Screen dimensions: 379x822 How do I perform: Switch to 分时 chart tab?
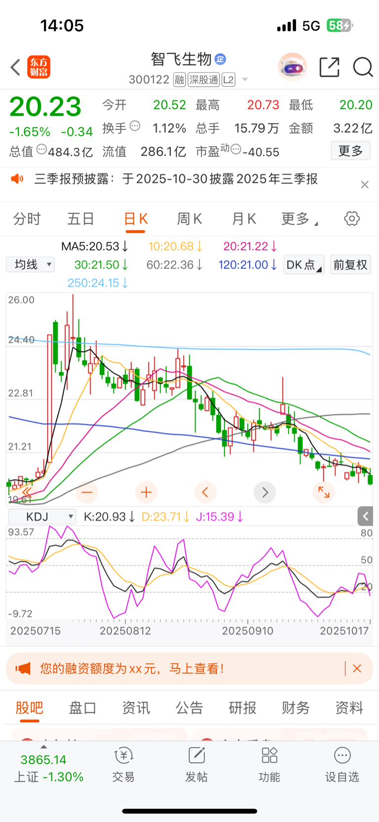tap(27, 218)
